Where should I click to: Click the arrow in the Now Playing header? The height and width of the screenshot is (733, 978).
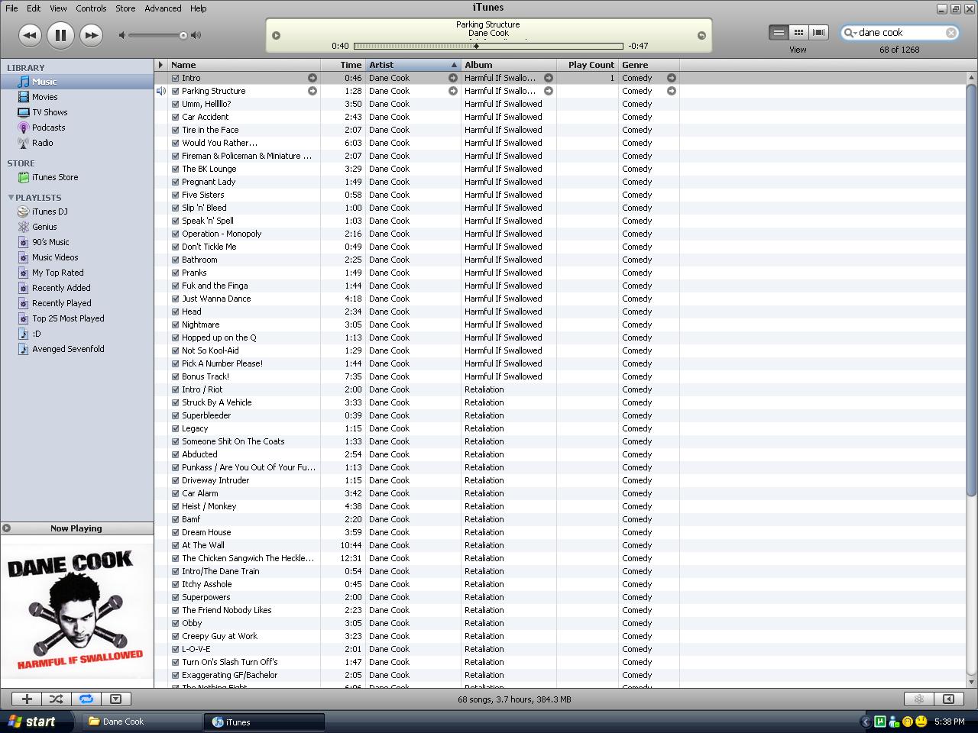coord(6,528)
